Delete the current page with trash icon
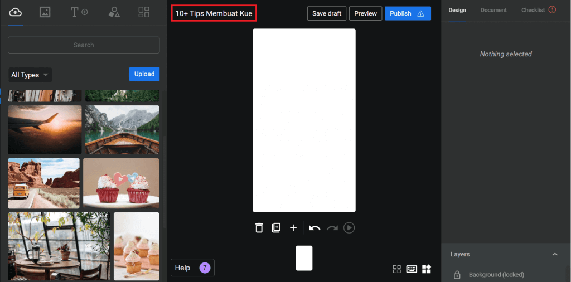 click(x=259, y=228)
